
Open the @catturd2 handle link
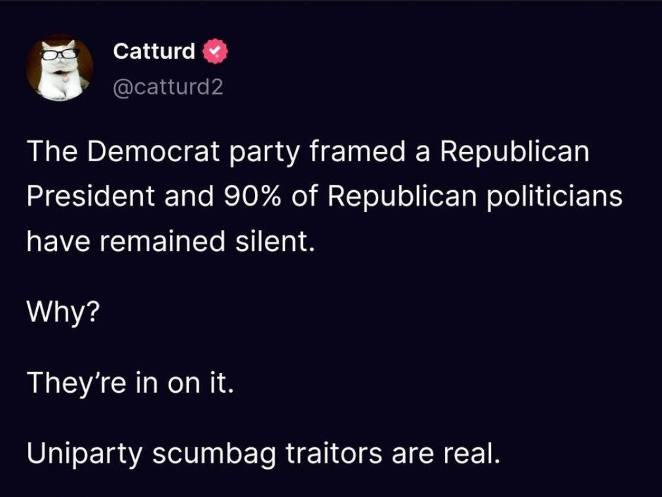(168, 87)
